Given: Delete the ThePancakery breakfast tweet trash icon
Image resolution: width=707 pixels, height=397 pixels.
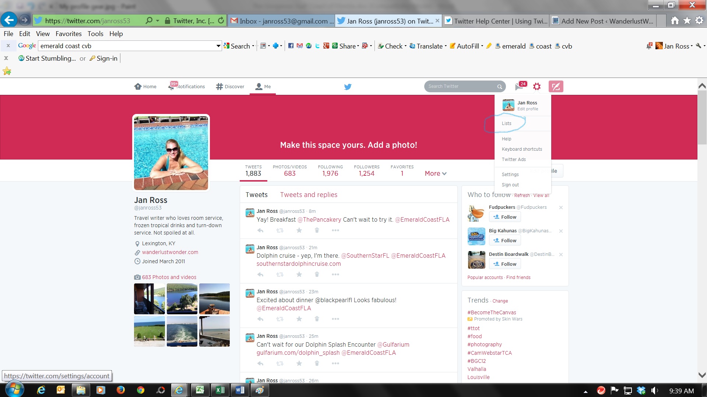Looking at the screenshot, I should tap(317, 230).
